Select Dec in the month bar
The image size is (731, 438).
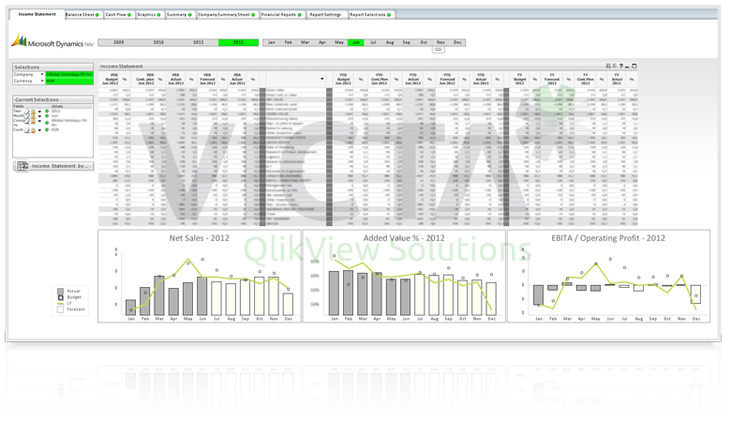pyautogui.click(x=457, y=42)
